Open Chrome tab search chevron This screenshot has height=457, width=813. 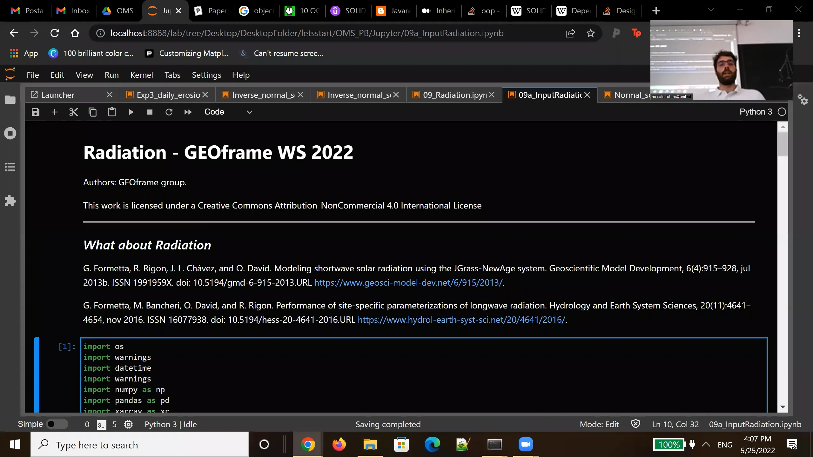pyautogui.click(x=711, y=10)
